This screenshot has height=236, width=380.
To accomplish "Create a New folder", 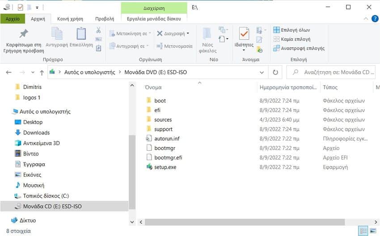I will (207, 40).
